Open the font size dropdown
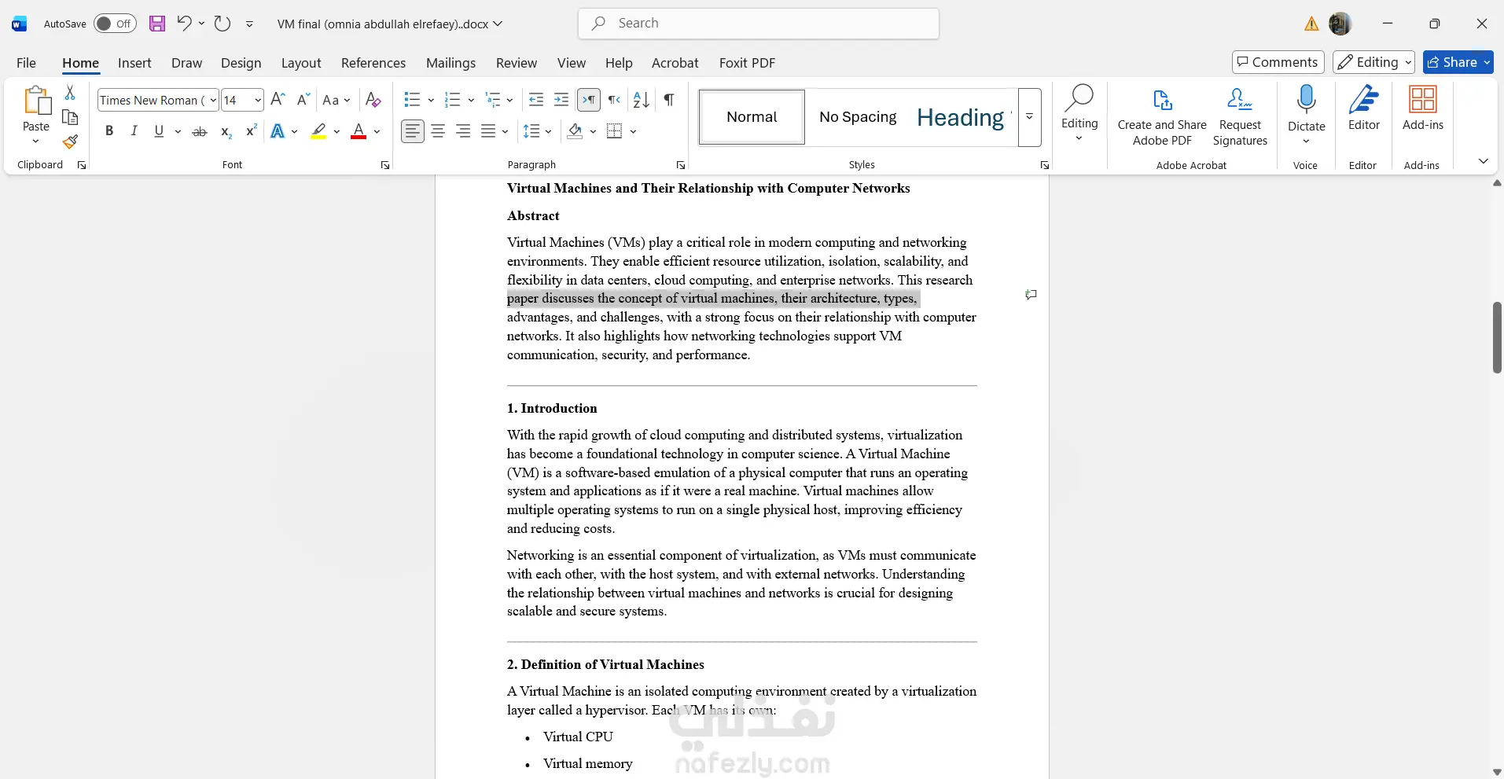The image size is (1504, 779). point(257,101)
